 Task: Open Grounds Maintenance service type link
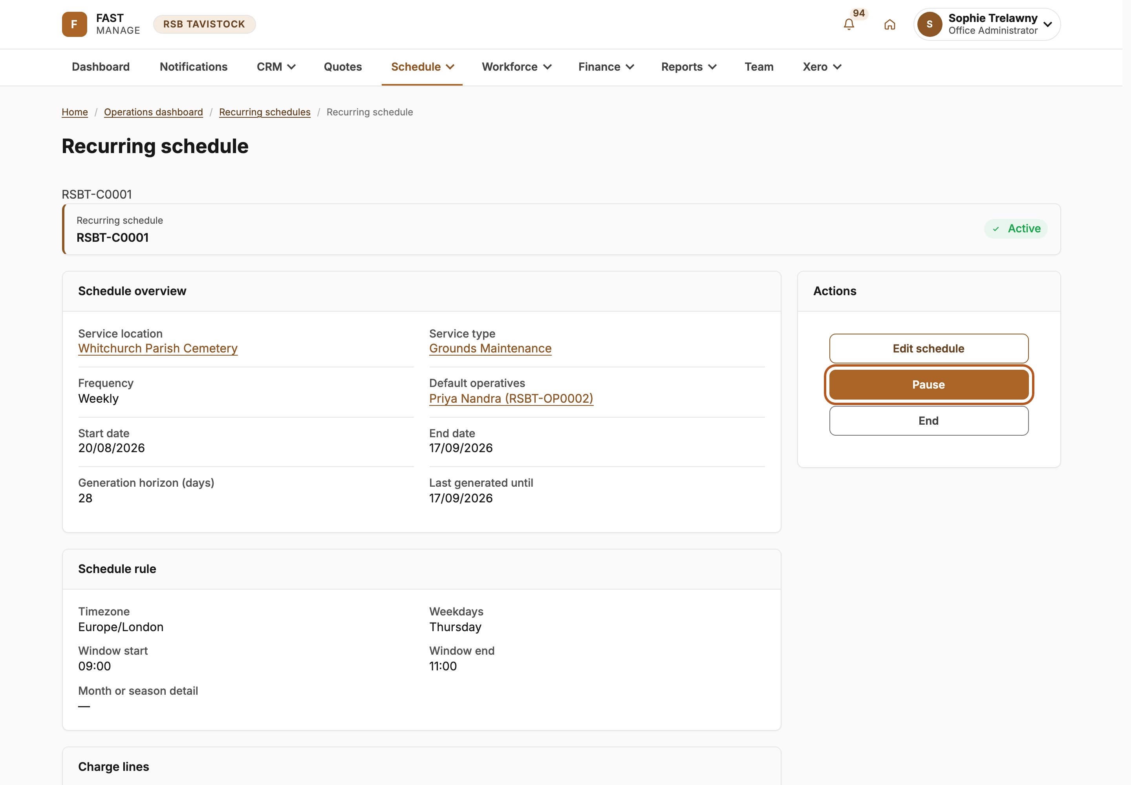click(x=490, y=348)
